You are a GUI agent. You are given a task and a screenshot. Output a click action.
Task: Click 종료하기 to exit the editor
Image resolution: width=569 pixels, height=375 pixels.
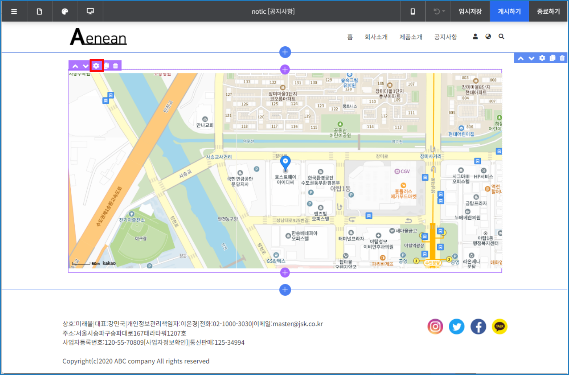pyautogui.click(x=548, y=11)
